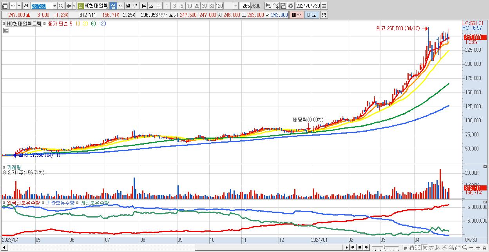Click the blue 120-period moving average label
Image resolution: width=489 pixels, height=252 pixels.
click(x=102, y=24)
